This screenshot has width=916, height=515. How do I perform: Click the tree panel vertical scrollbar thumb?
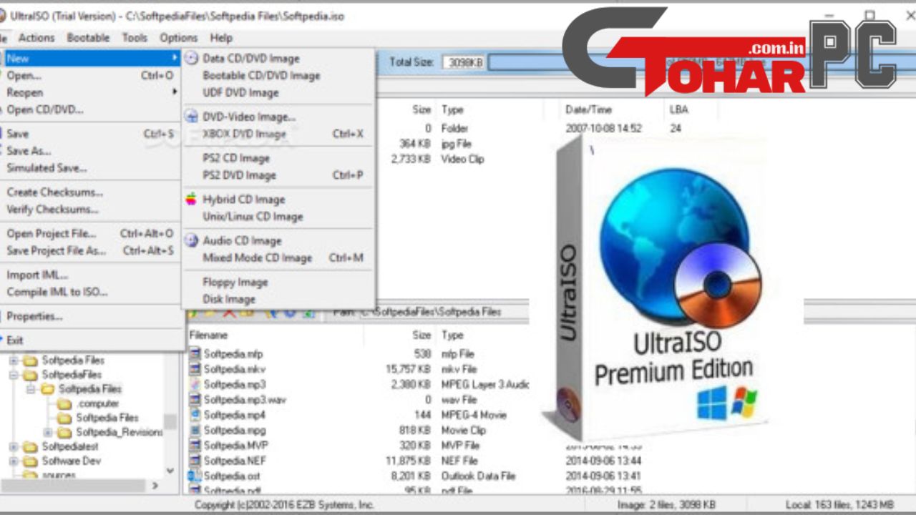(170, 421)
